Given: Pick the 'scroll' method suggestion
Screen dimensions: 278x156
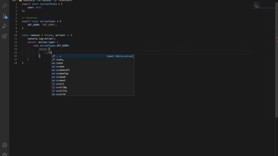Looking at the screenshot, I should [x=93, y=84].
